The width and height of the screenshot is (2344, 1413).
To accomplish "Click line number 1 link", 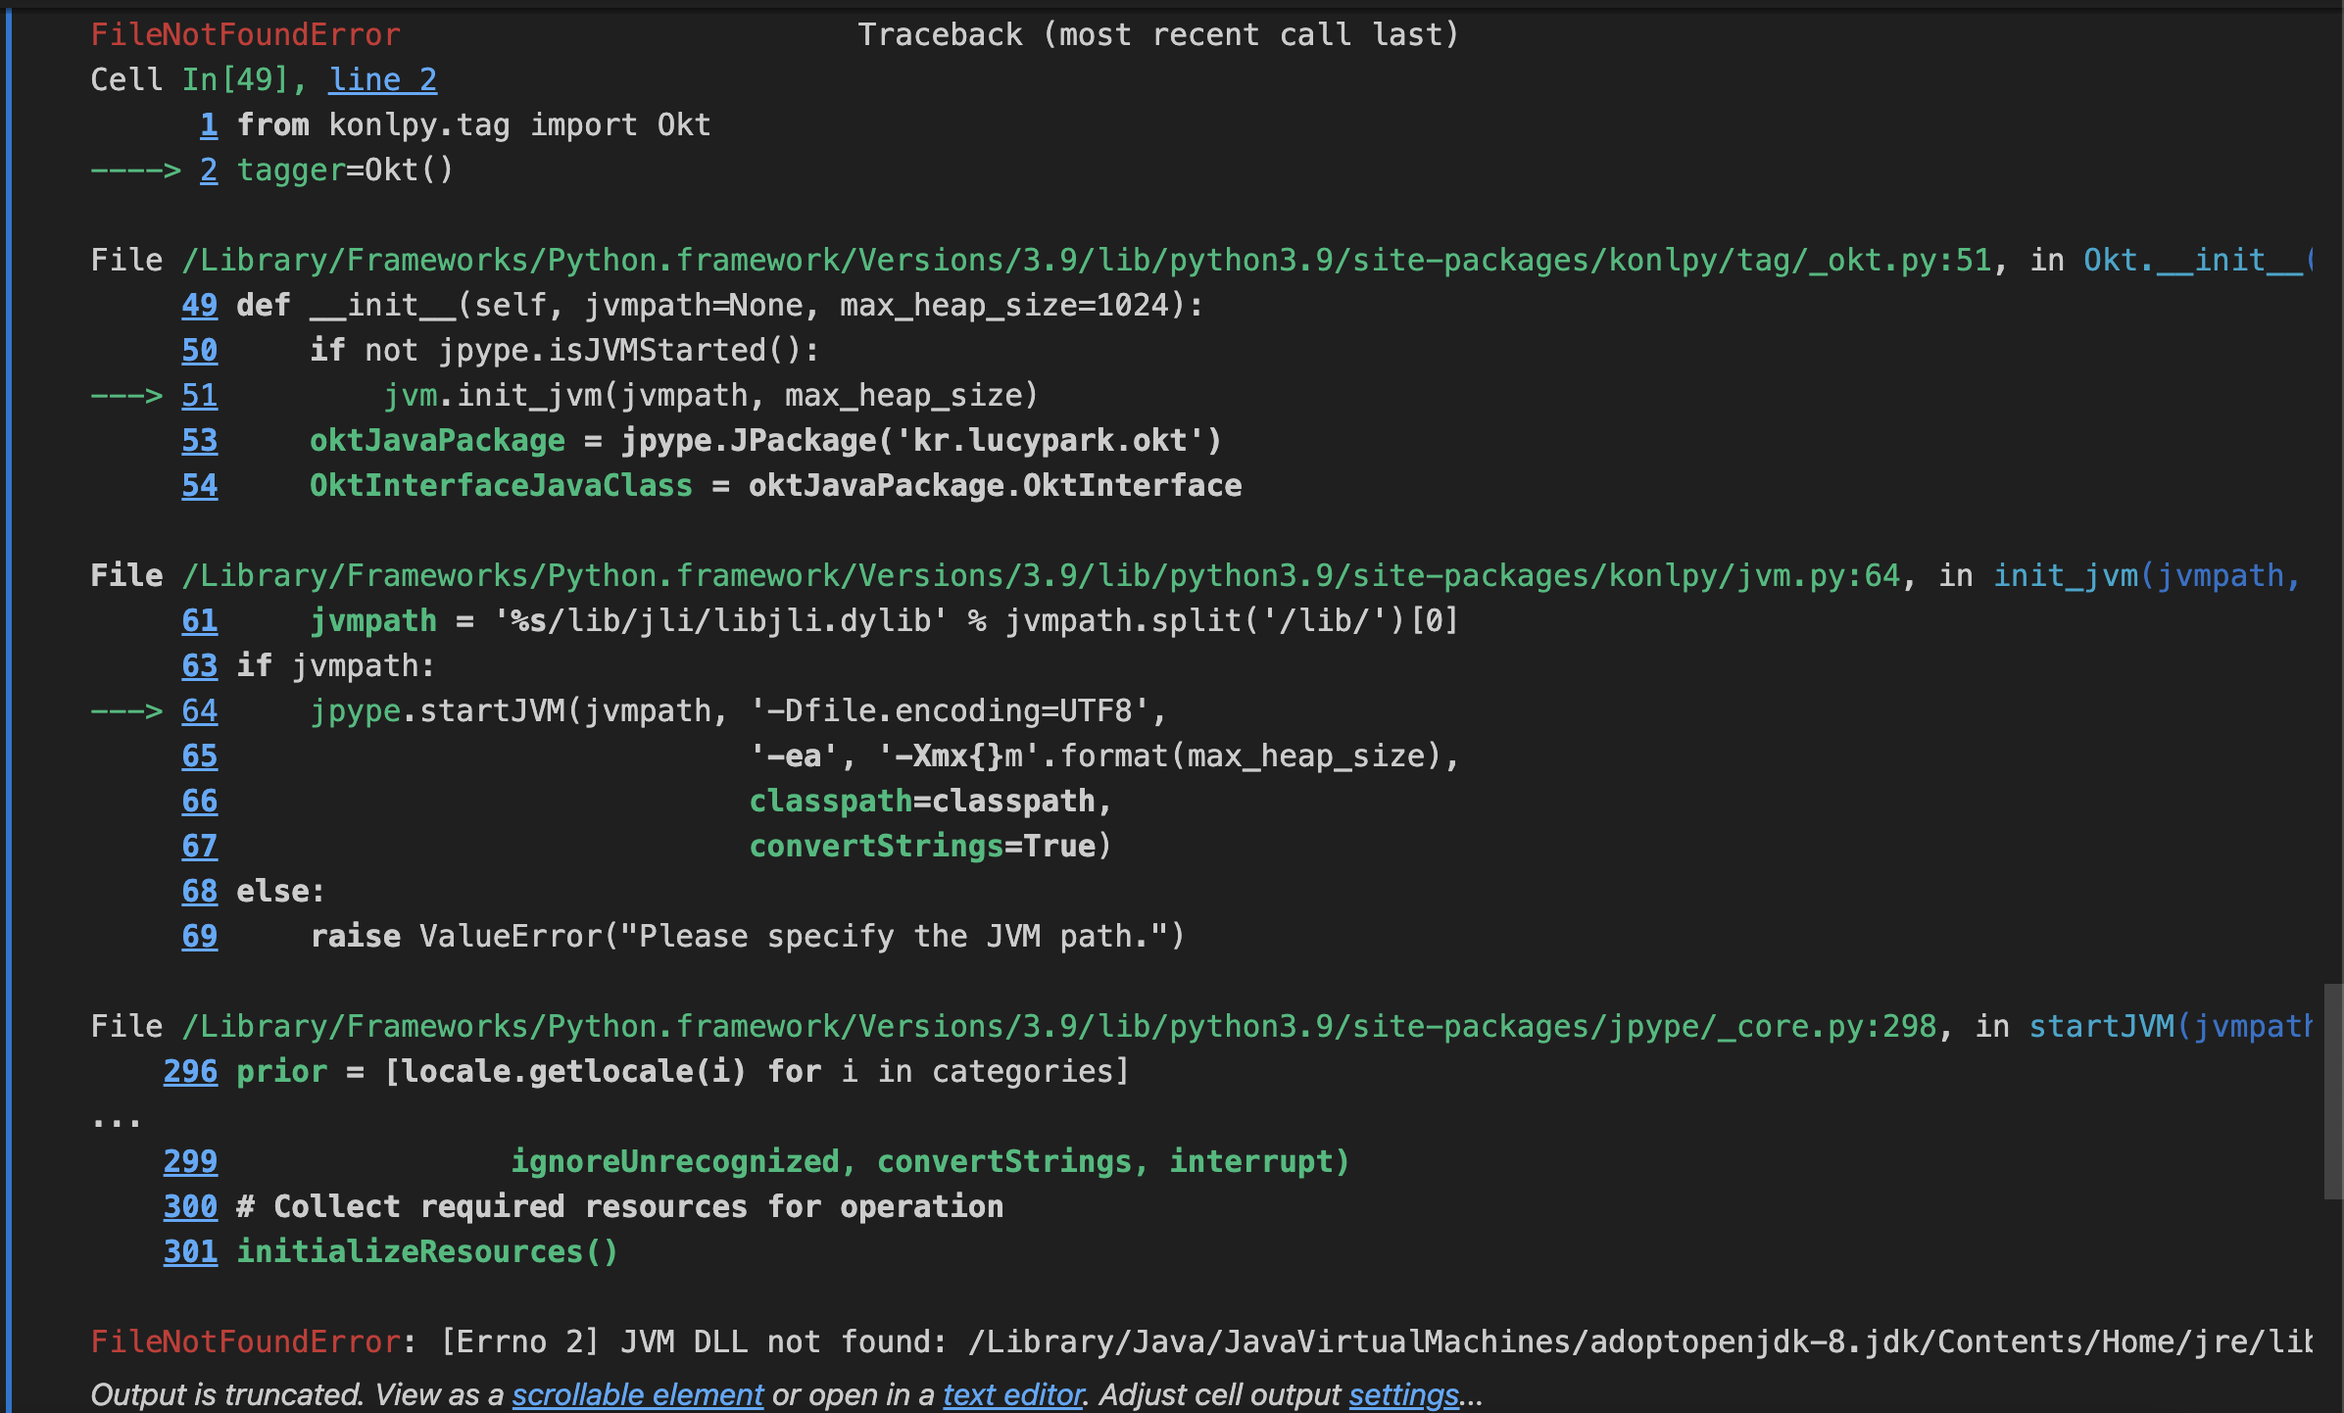I will tap(209, 124).
